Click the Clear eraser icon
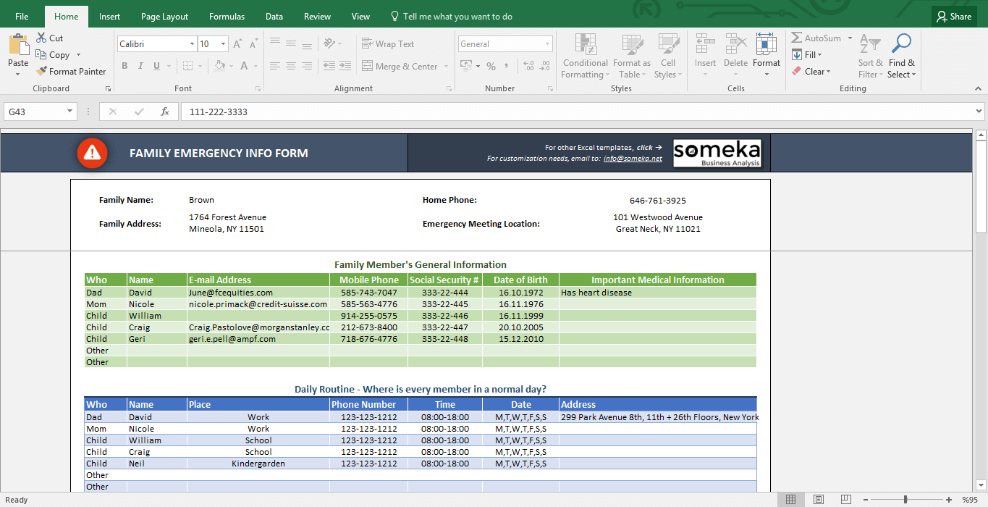This screenshot has width=988, height=507. 797,72
